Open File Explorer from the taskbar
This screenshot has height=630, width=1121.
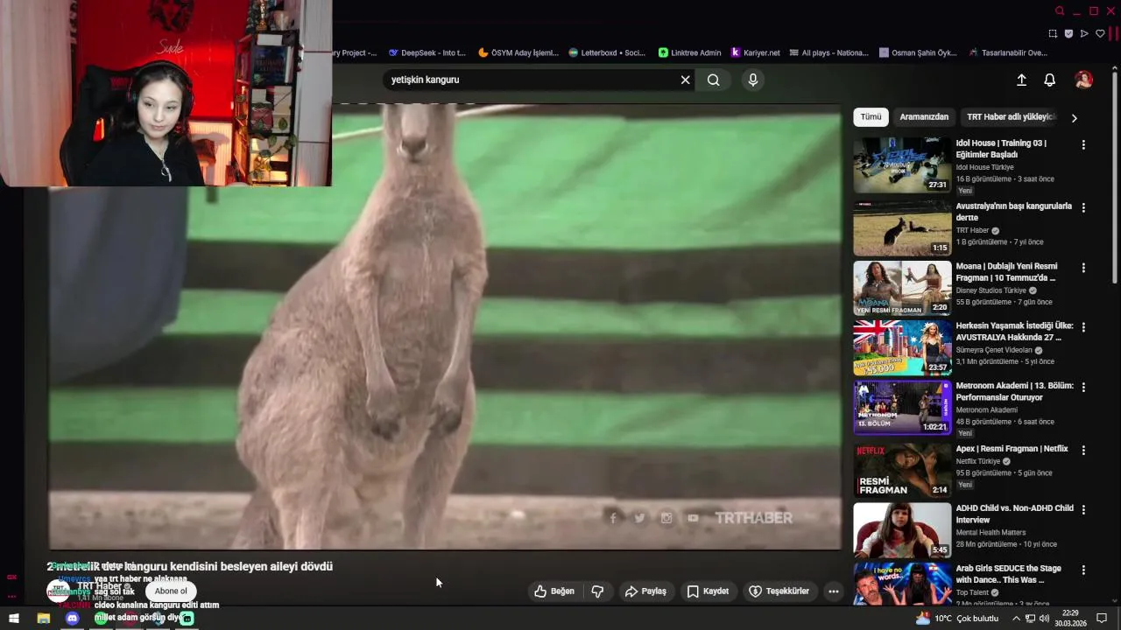pyautogui.click(x=43, y=618)
